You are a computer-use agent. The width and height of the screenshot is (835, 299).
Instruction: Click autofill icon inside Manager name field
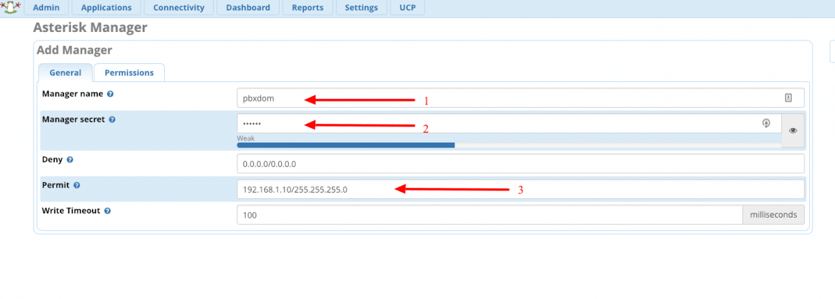point(788,98)
